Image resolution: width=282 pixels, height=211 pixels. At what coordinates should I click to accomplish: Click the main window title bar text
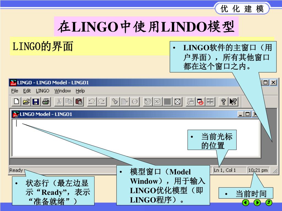(x=53, y=82)
